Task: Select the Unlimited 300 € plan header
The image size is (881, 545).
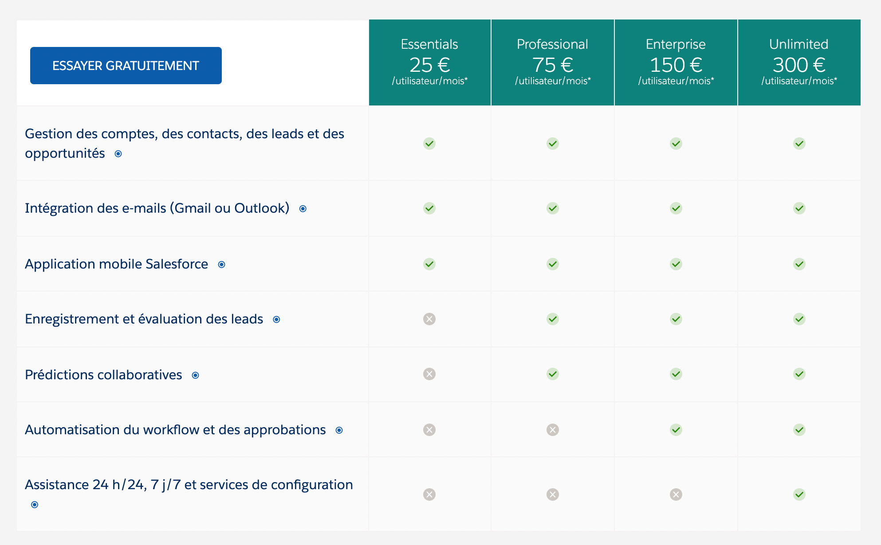Action: pyautogui.click(x=799, y=62)
